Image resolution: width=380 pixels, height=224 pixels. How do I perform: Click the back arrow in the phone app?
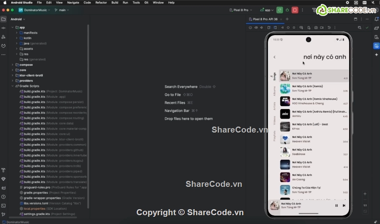pyautogui.click(x=274, y=57)
